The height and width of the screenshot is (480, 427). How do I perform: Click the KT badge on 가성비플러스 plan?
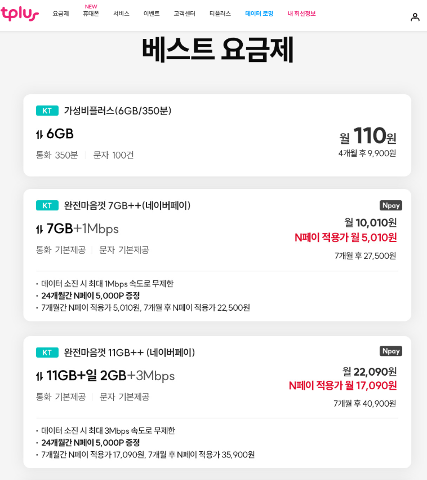coord(47,111)
